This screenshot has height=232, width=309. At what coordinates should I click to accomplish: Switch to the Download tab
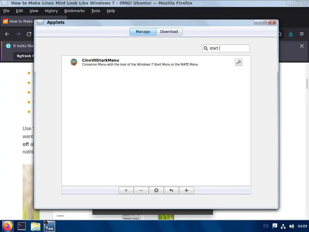pyautogui.click(x=169, y=31)
